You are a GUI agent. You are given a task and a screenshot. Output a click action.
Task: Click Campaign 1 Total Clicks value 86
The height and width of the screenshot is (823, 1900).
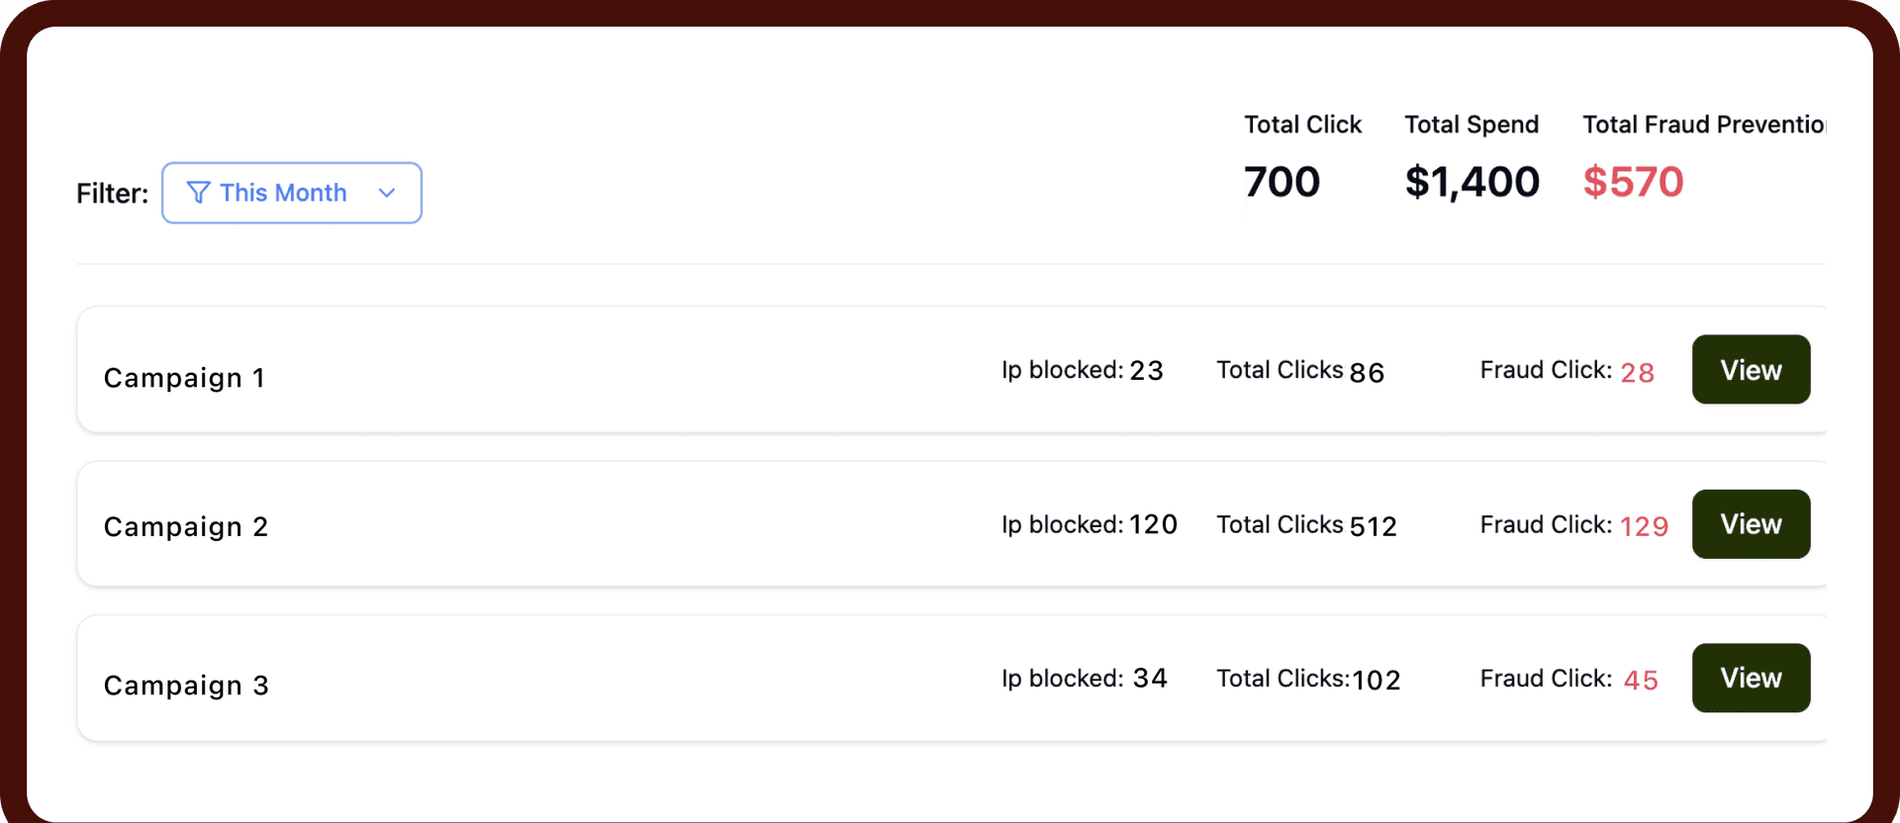tap(1367, 373)
